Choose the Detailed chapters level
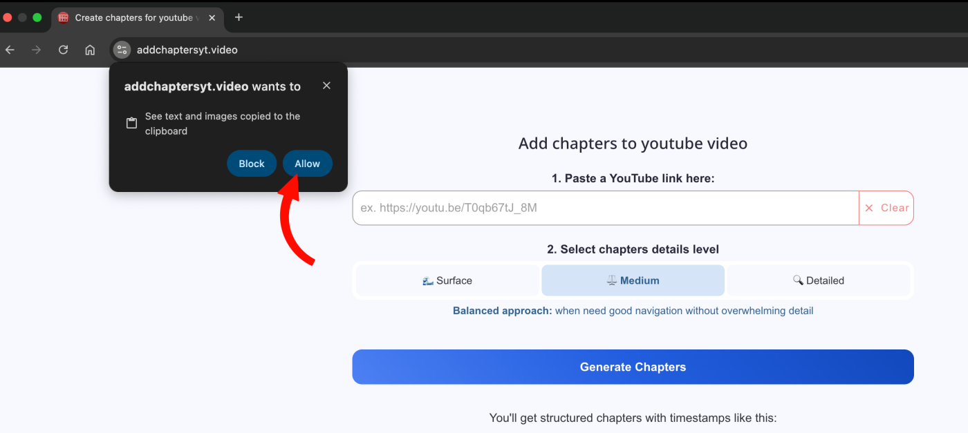Image resolution: width=968 pixels, height=433 pixels. 818,280
